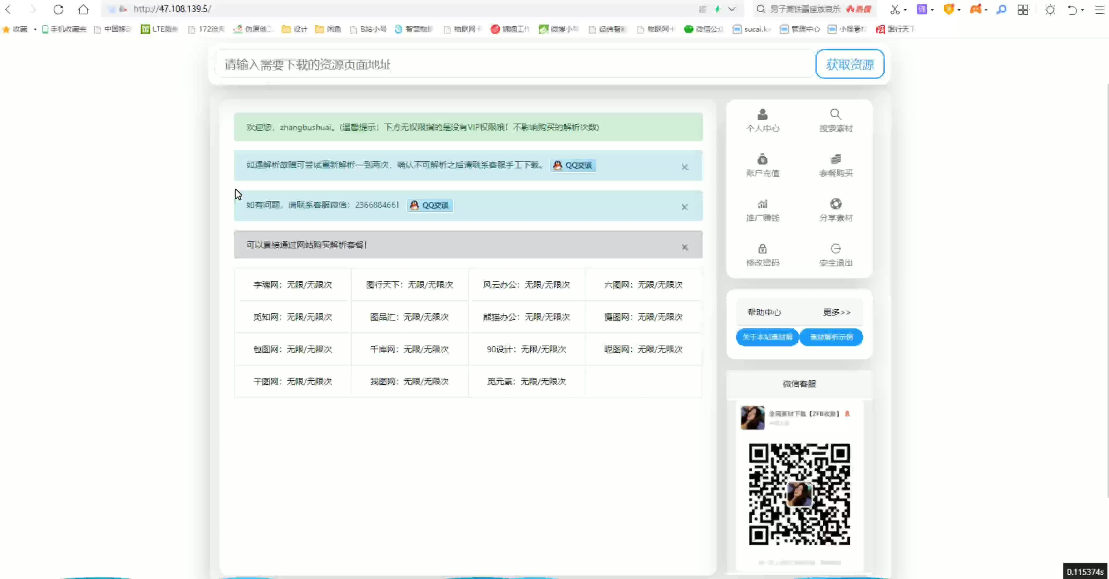Screen dimensions: 1109x579
Task: Click the 获取资源 button
Action: pyautogui.click(x=850, y=64)
